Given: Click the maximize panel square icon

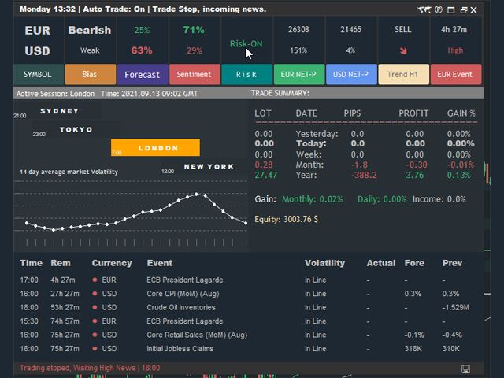Looking at the screenshot, I should pyautogui.click(x=450, y=9).
